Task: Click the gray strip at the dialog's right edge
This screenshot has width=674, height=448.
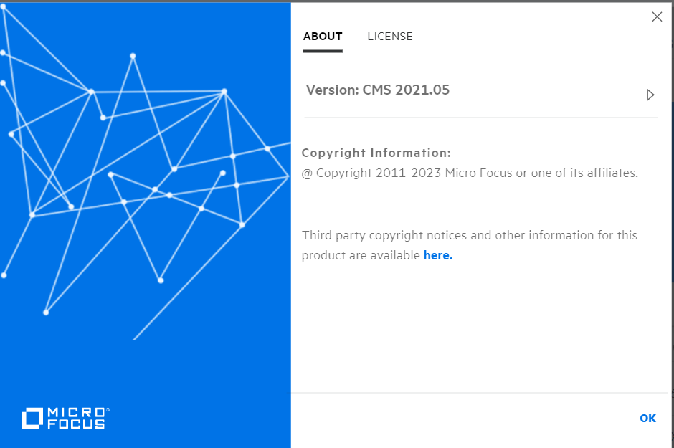Action: 671,215
